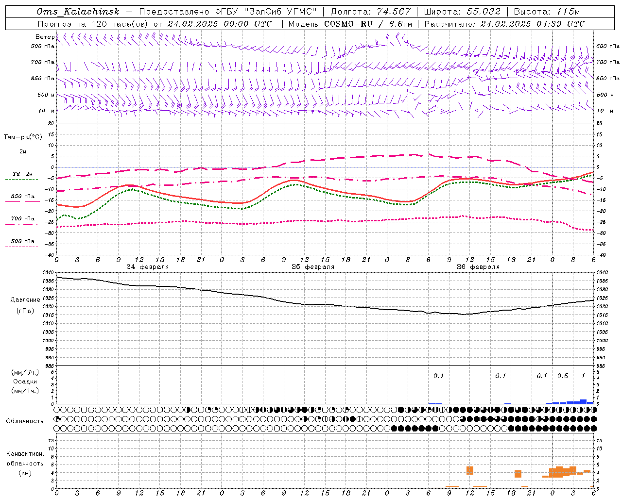Click the Давление pressure panel title
This screenshot has height=497, width=622.
[x=25, y=300]
